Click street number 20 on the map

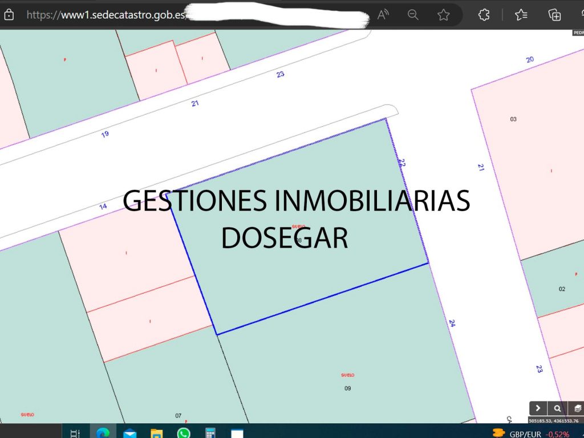click(530, 59)
